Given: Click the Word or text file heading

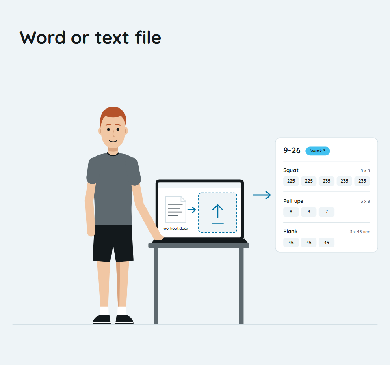Looking at the screenshot, I should coord(91,38).
